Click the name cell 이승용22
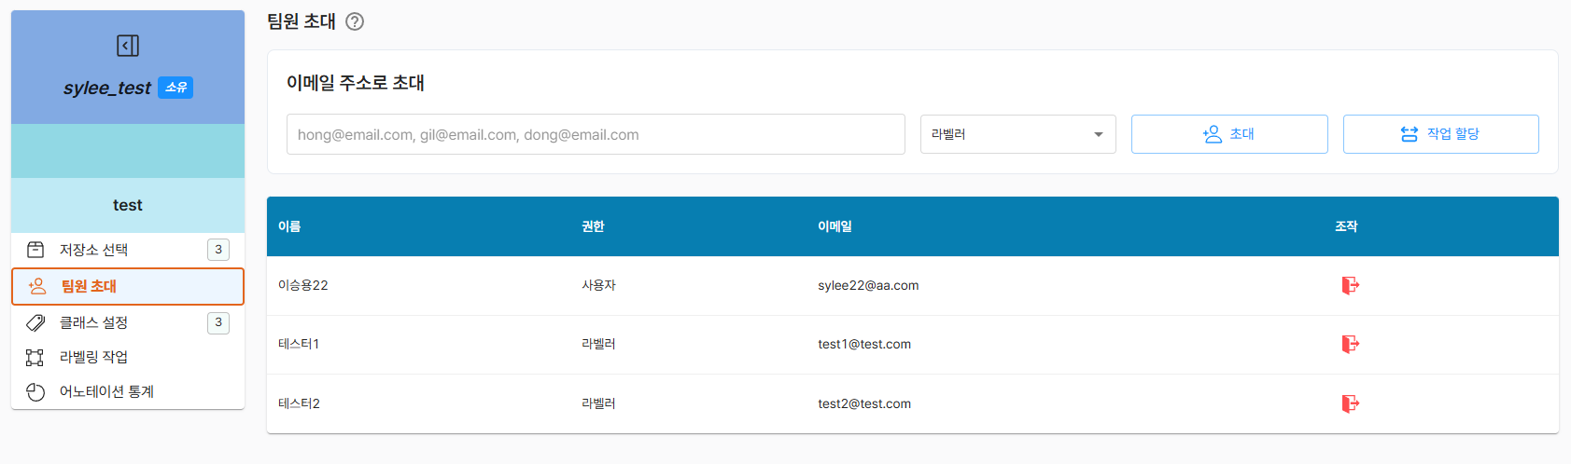This screenshot has width=1571, height=464. click(x=303, y=285)
